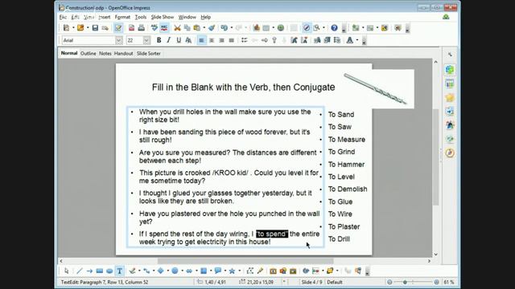This screenshot has height=289, width=515.
Task: Toggle the AutoSpellcheck ABC icon
Action: 164,28
